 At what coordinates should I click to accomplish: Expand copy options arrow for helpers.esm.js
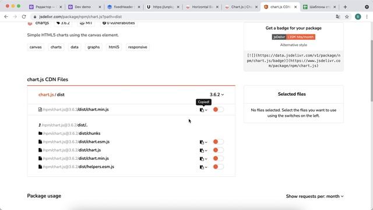(x=206, y=167)
